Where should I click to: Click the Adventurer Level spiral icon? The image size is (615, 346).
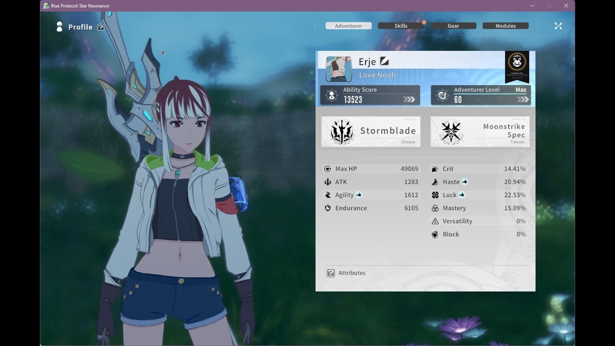(443, 96)
